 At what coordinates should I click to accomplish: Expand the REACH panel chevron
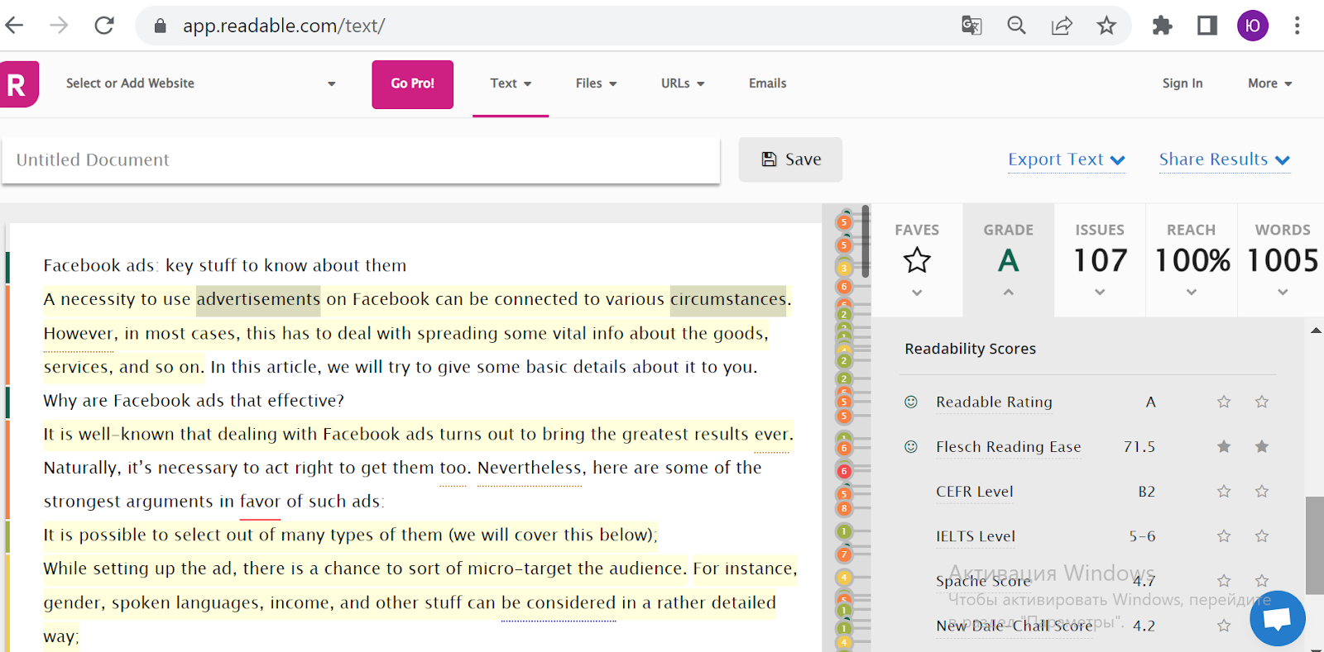pyautogui.click(x=1192, y=292)
